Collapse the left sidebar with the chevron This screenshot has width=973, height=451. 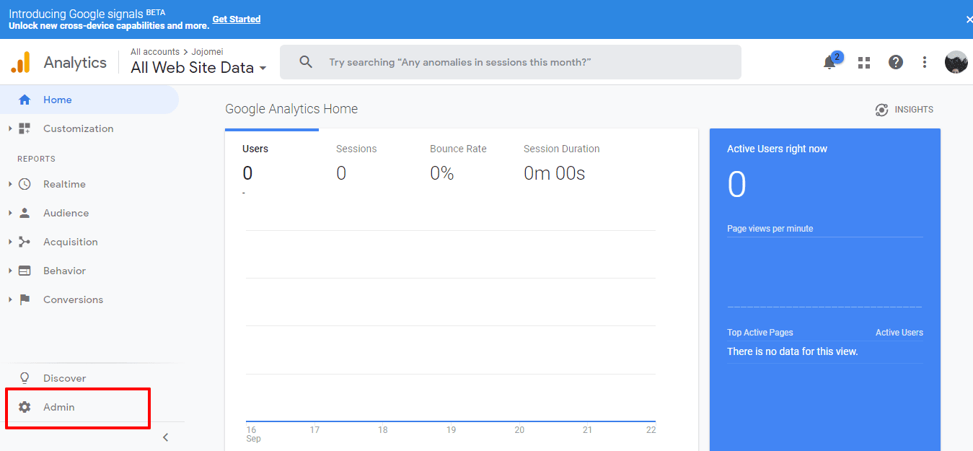165,437
